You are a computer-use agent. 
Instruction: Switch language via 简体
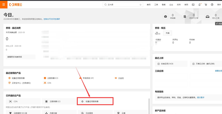tap(219, 5)
